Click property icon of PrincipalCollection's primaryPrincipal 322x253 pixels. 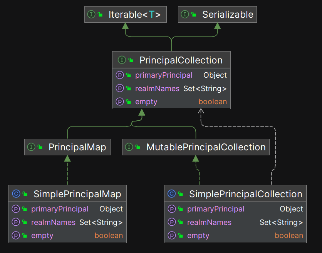click(x=119, y=75)
